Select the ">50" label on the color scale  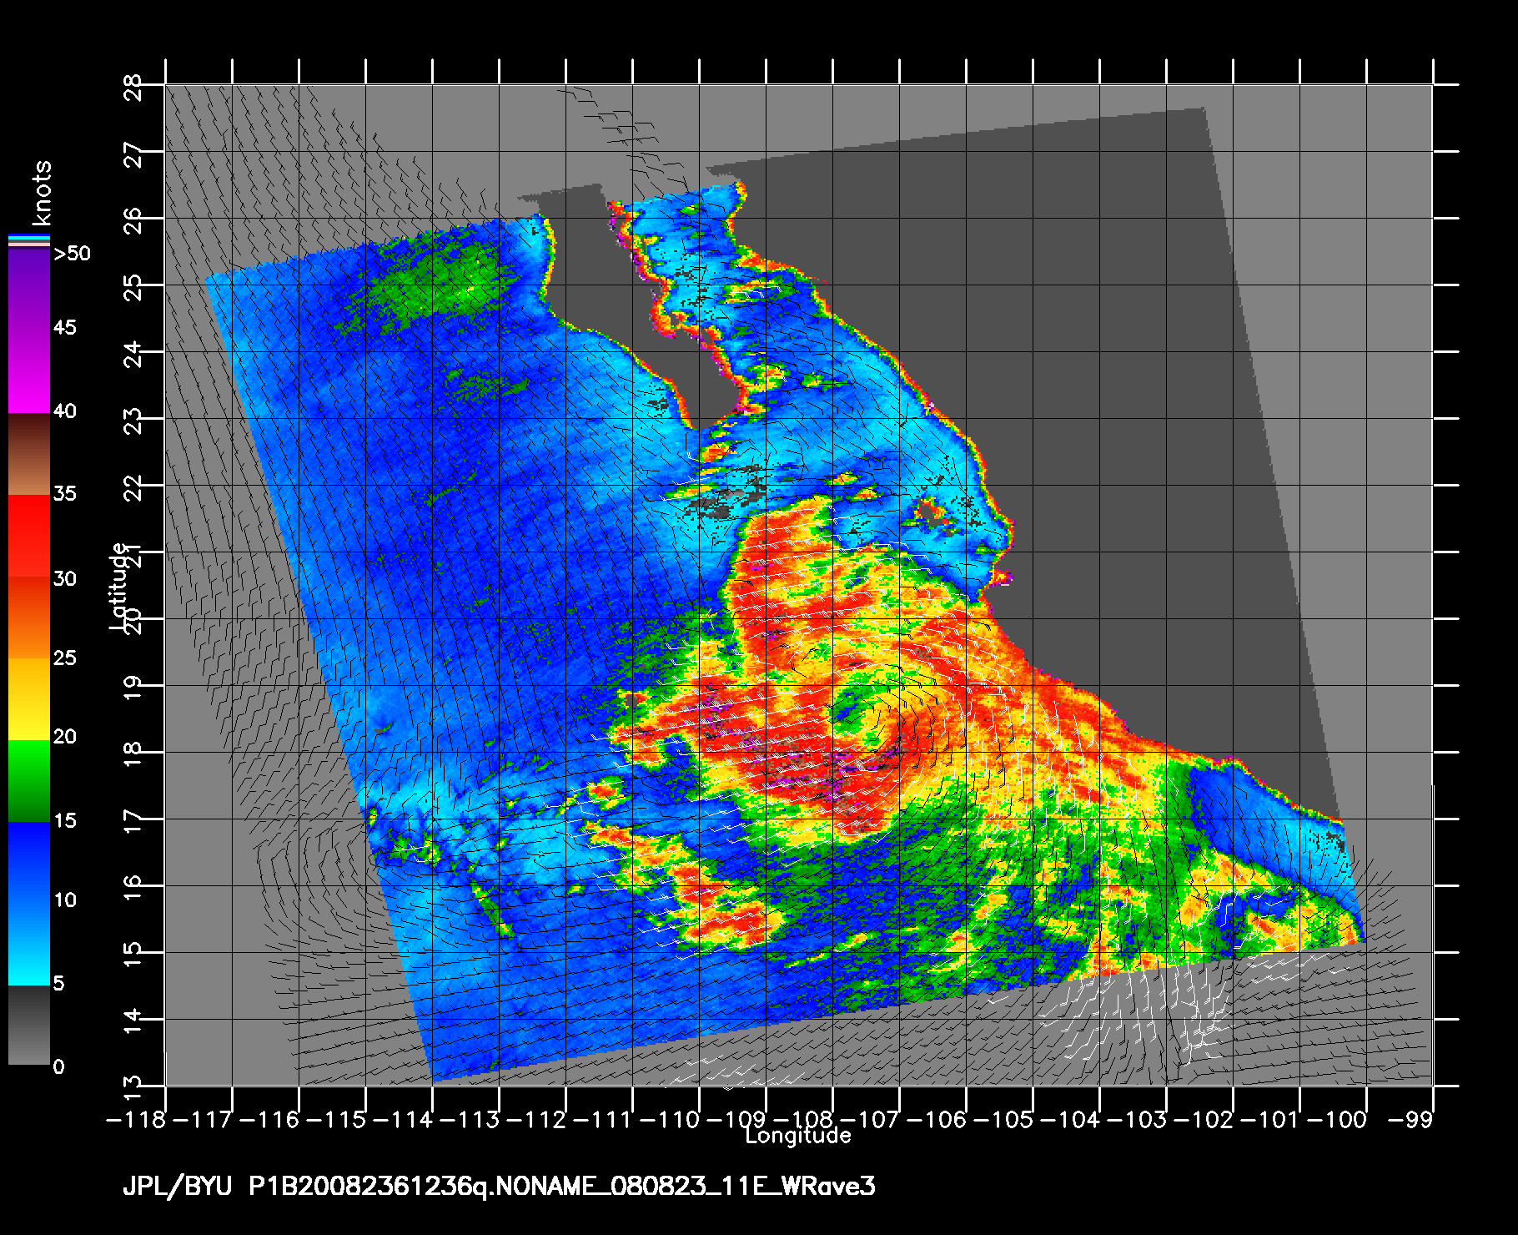72,254
